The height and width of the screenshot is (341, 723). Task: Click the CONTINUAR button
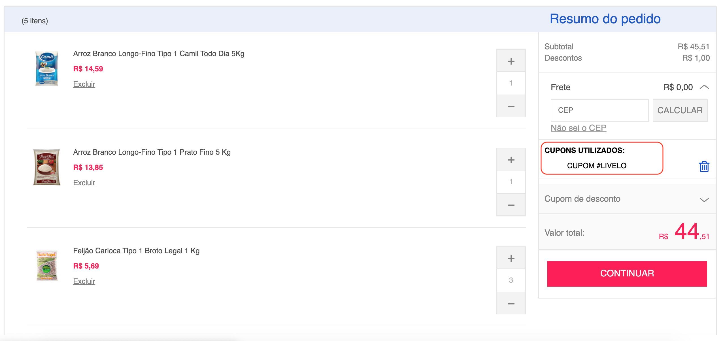(x=627, y=274)
